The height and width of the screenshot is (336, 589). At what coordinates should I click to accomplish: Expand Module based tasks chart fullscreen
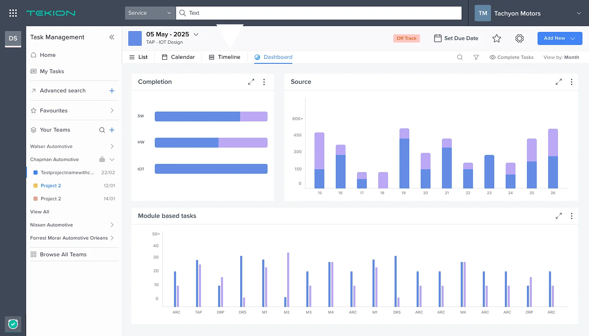[559, 216]
